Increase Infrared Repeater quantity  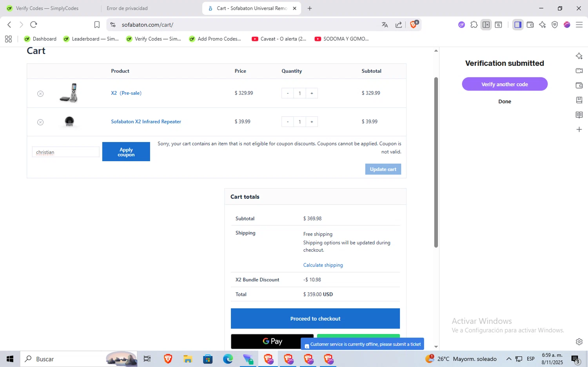pyautogui.click(x=312, y=122)
